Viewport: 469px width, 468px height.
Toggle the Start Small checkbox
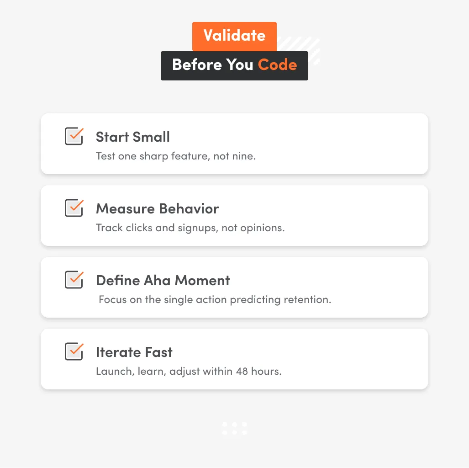[74, 137]
